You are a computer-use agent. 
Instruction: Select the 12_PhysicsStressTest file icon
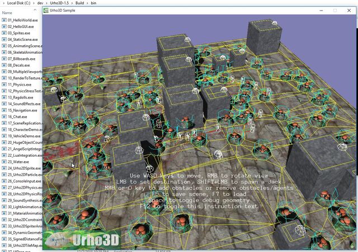click(x=4, y=91)
